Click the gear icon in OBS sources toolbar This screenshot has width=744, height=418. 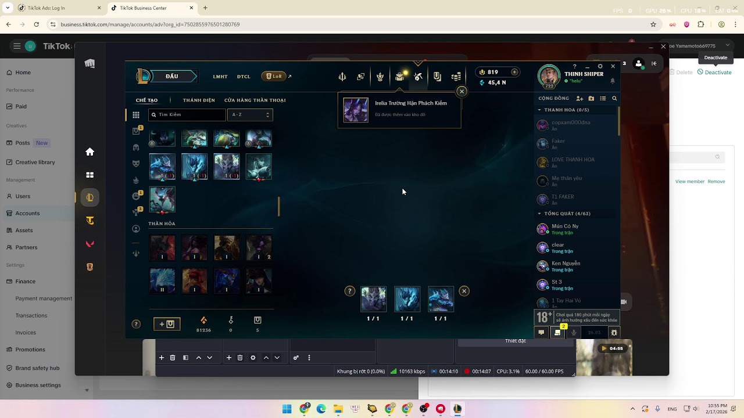(253, 358)
